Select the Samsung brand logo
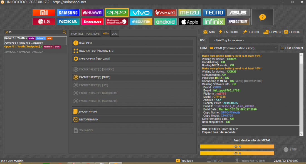This screenshot has height=164, width=306. pyautogui.click(x=68, y=13)
